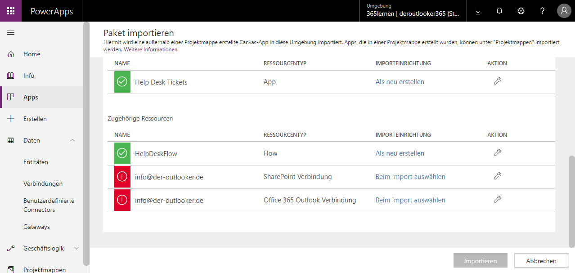The width and height of the screenshot is (575, 273).
Task: Click the Geschäftslogik flow icon
Action: (x=11, y=248)
